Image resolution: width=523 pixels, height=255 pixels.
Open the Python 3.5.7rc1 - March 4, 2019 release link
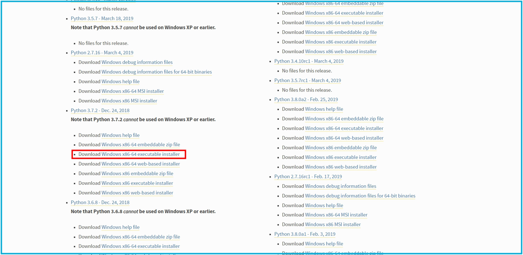308,80
